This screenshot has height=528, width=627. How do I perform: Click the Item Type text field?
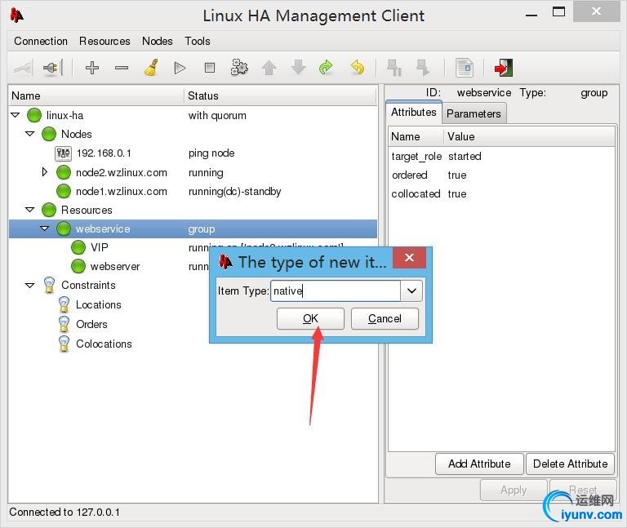pos(336,291)
